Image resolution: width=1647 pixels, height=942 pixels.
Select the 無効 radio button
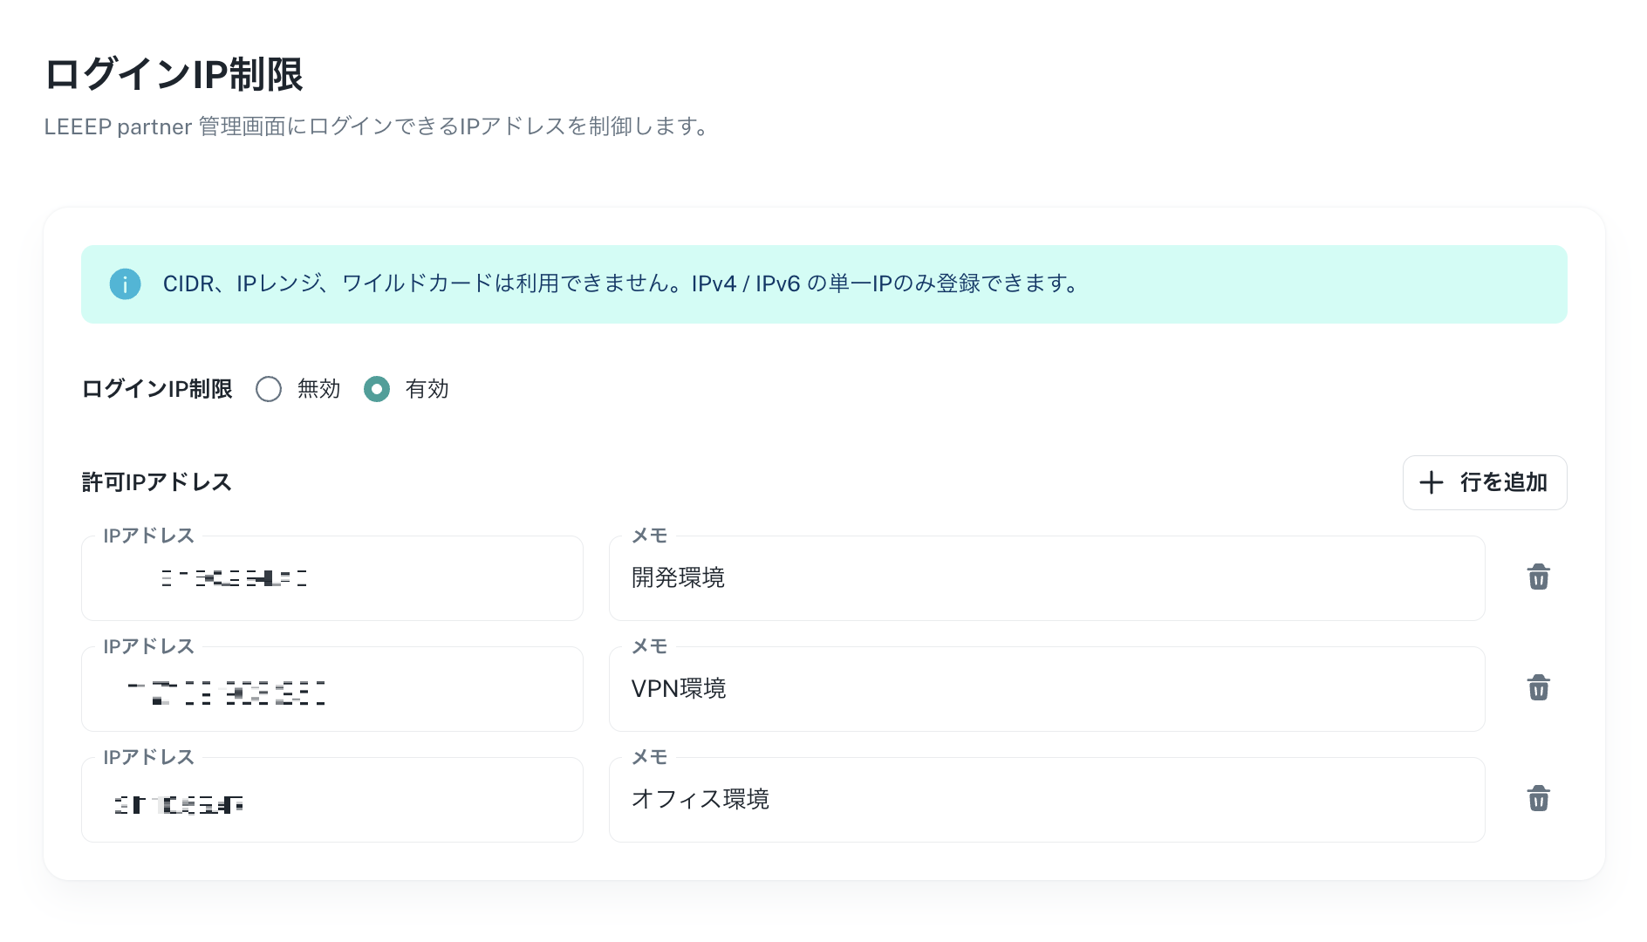coord(269,389)
